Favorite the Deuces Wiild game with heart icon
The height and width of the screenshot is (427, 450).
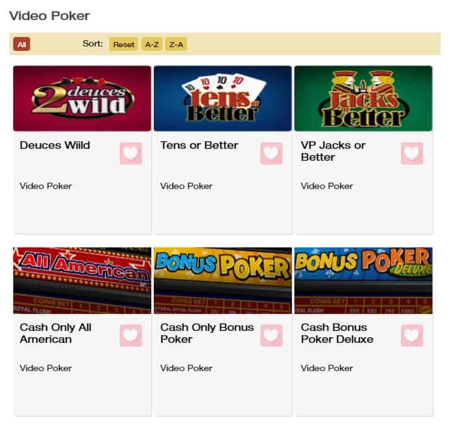pos(131,153)
